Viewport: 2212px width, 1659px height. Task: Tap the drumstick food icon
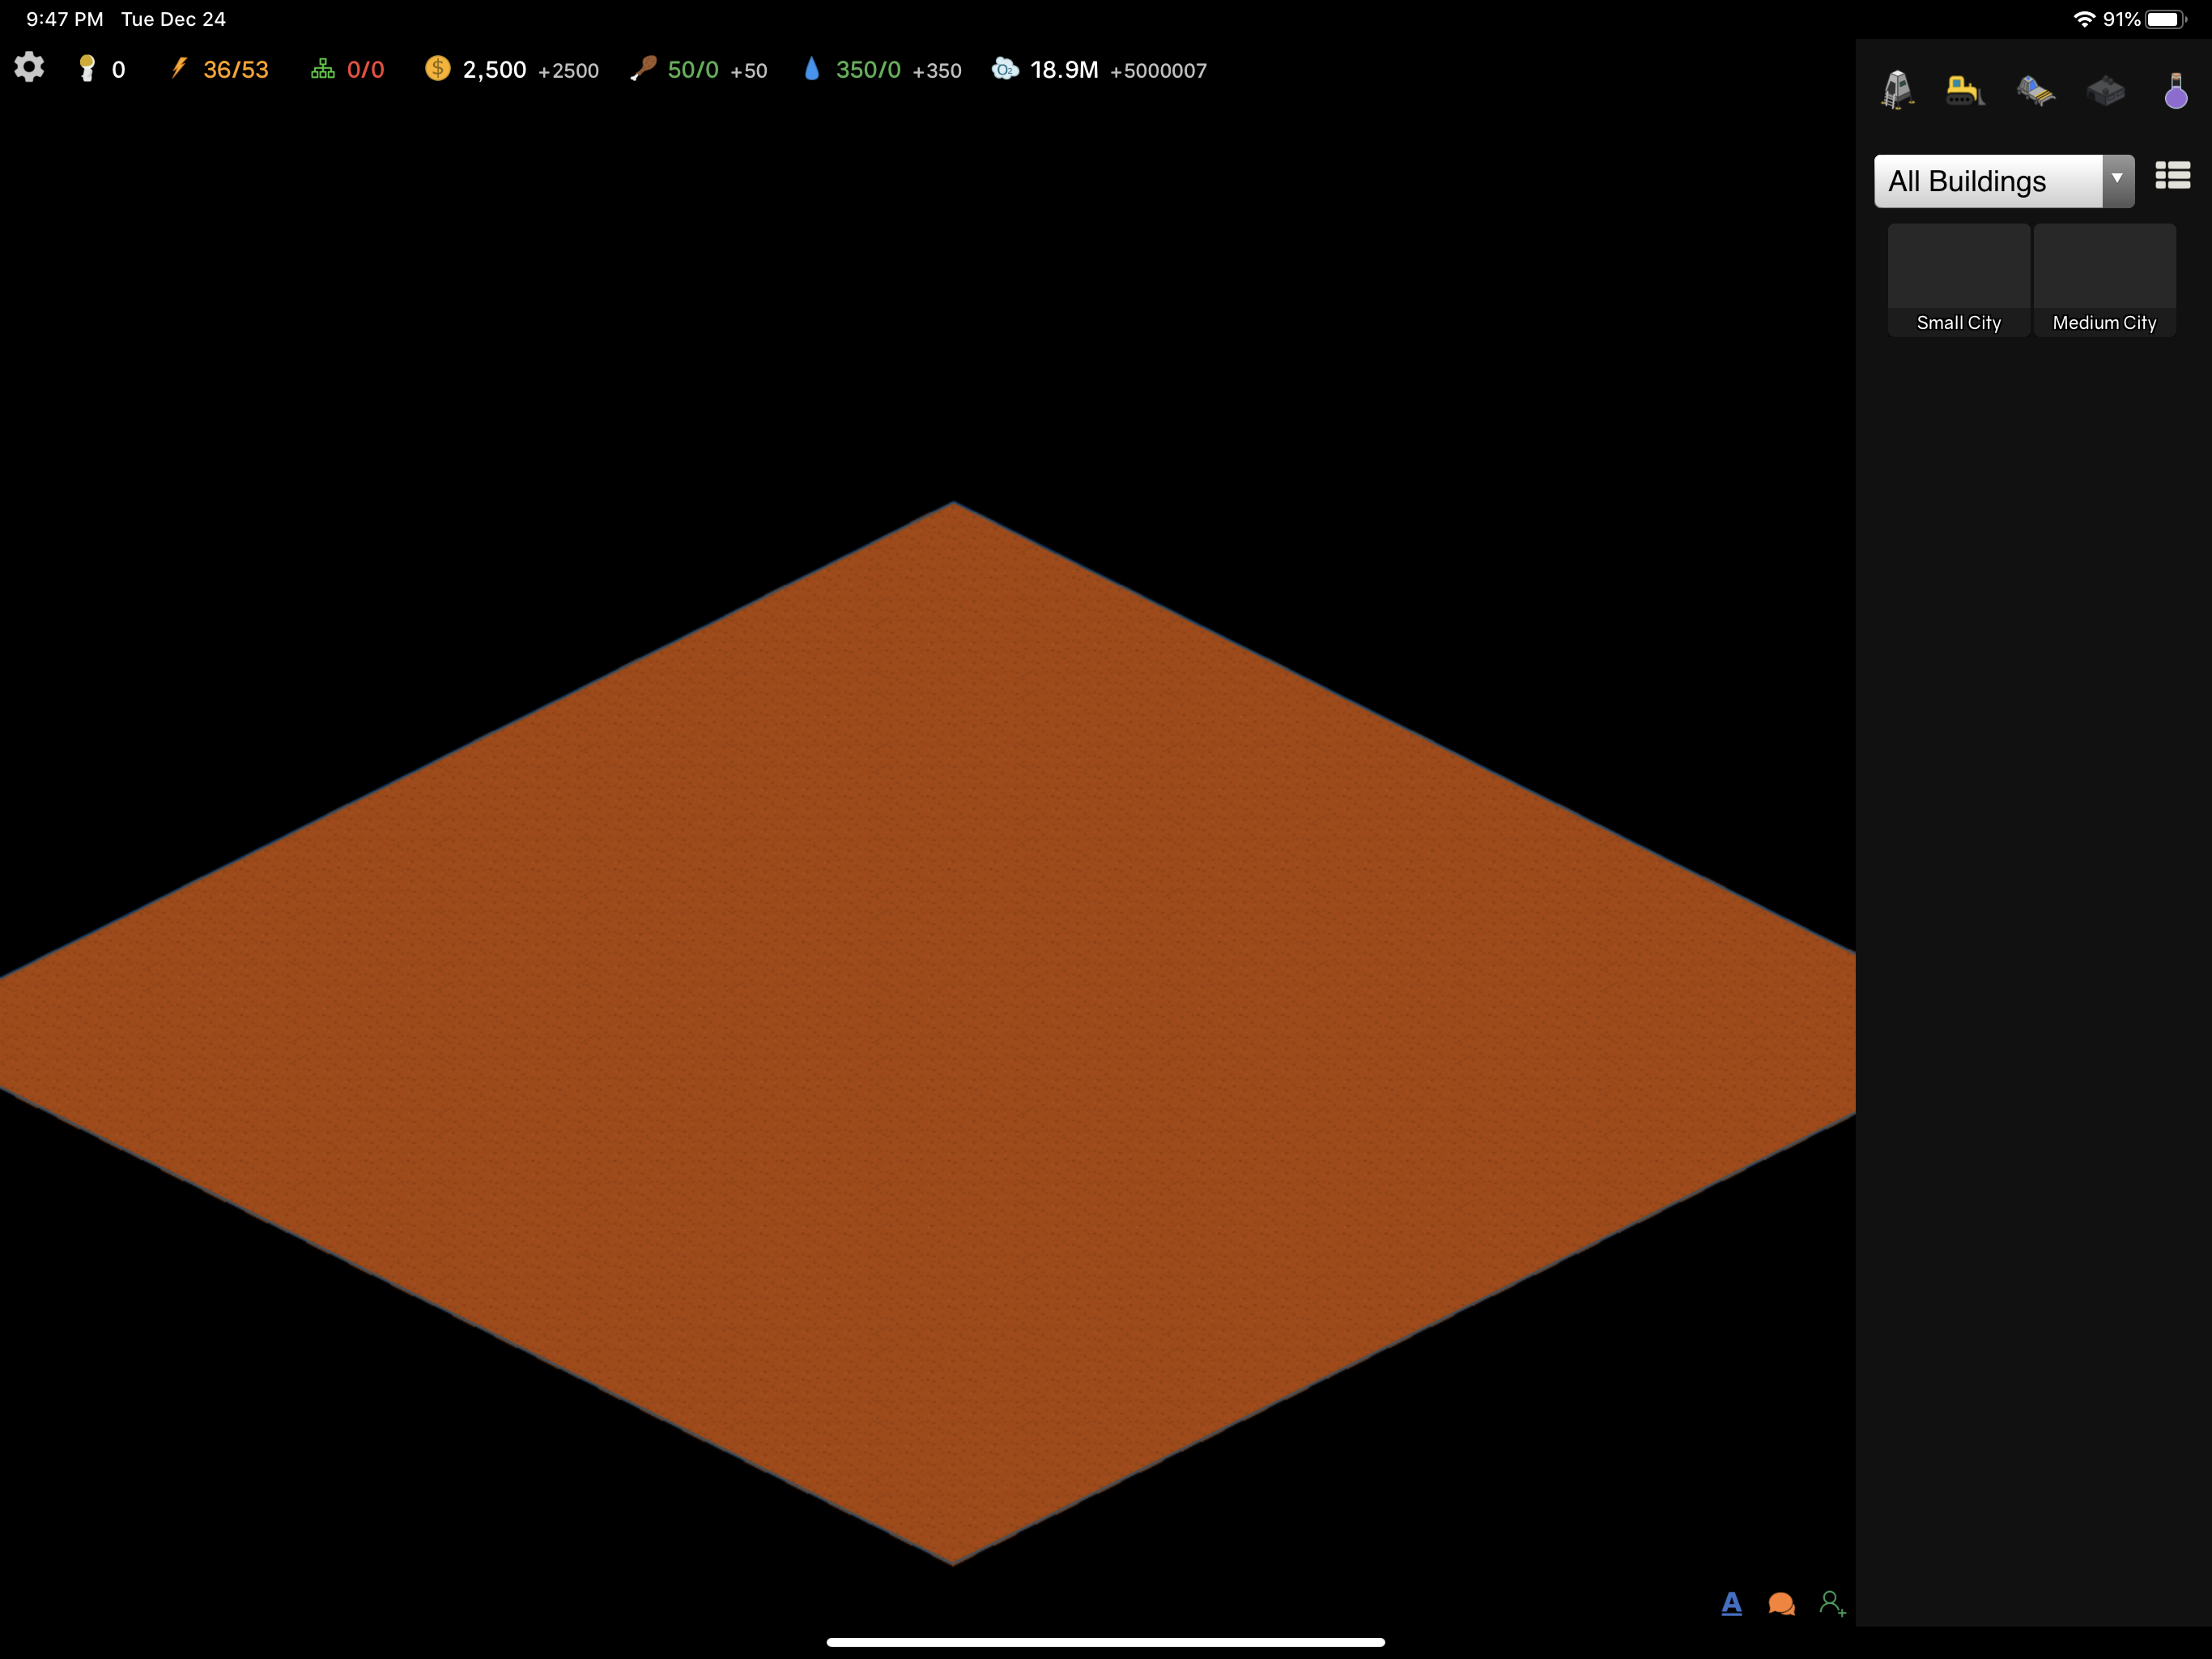point(643,69)
